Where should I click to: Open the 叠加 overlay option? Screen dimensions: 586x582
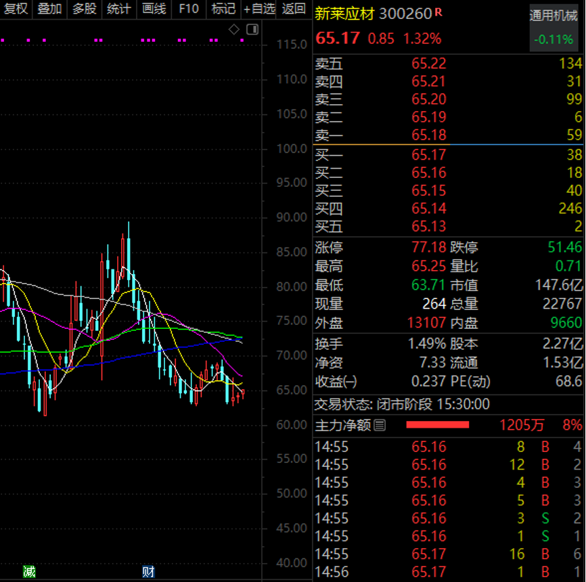[x=49, y=9]
